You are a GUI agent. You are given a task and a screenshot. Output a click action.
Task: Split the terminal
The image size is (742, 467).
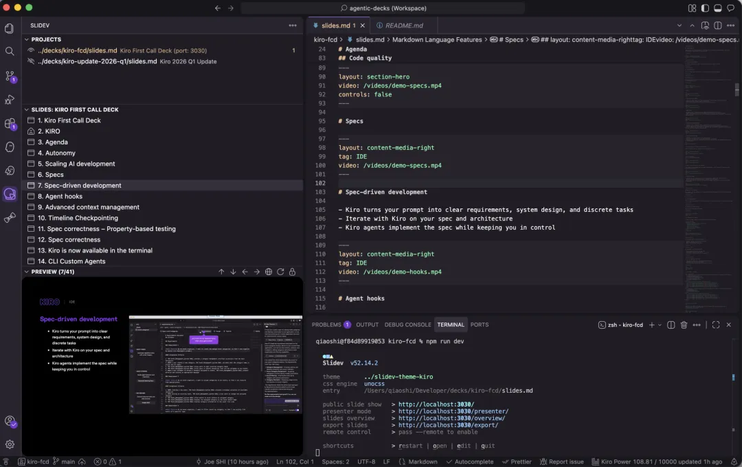point(671,325)
